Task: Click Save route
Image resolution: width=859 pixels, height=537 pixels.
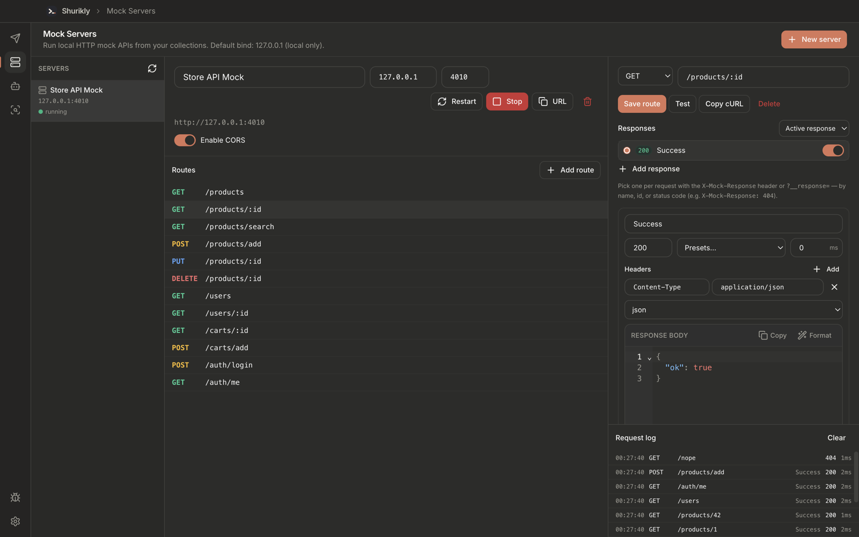Action: click(x=642, y=104)
